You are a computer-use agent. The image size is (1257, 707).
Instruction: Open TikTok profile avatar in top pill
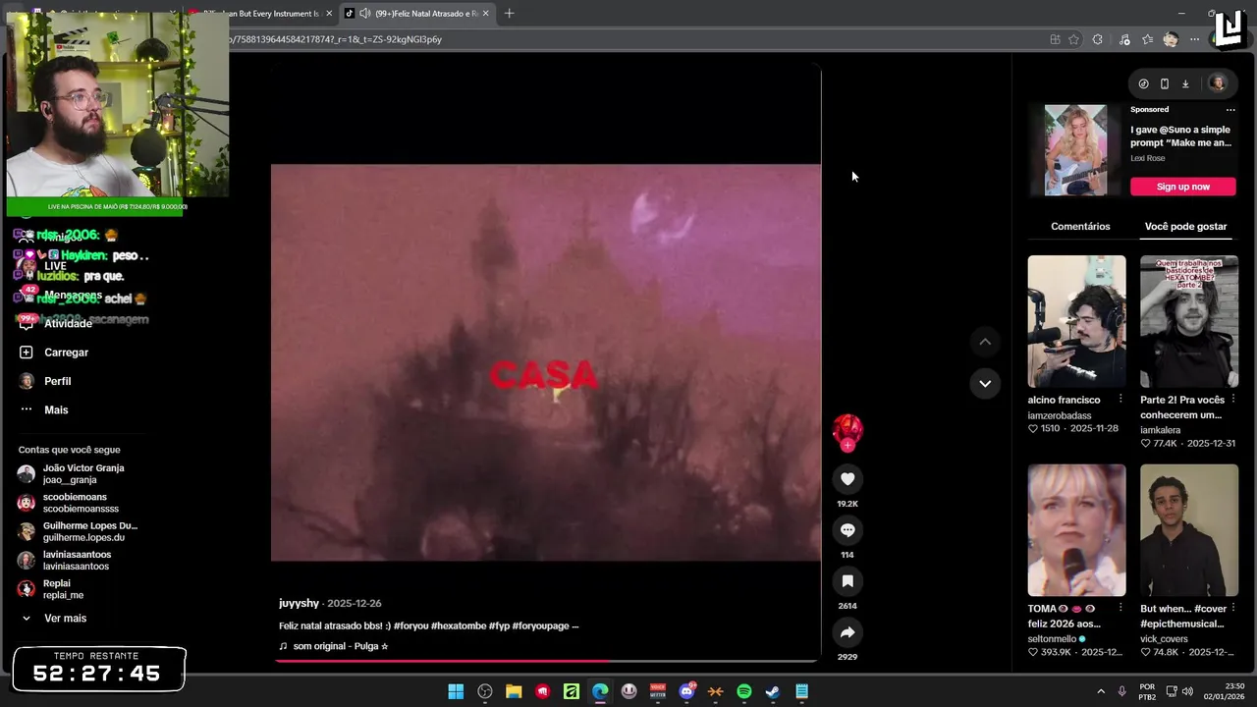pyautogui.click(x=1217, y=83)
